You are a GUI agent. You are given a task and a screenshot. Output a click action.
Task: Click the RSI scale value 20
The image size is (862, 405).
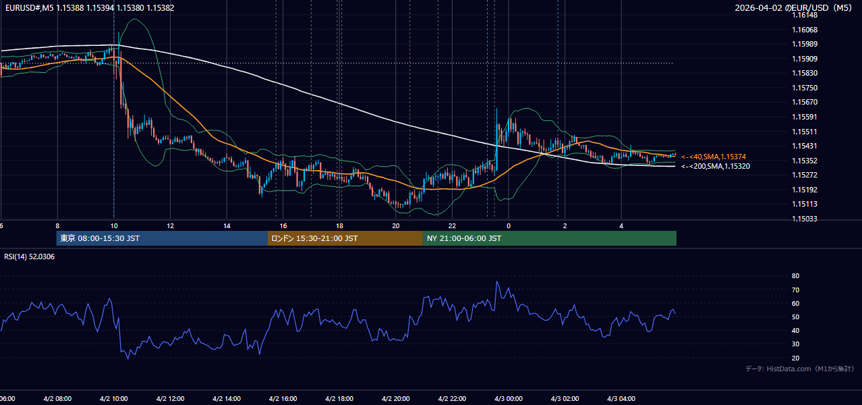click(x=795, y=358)
